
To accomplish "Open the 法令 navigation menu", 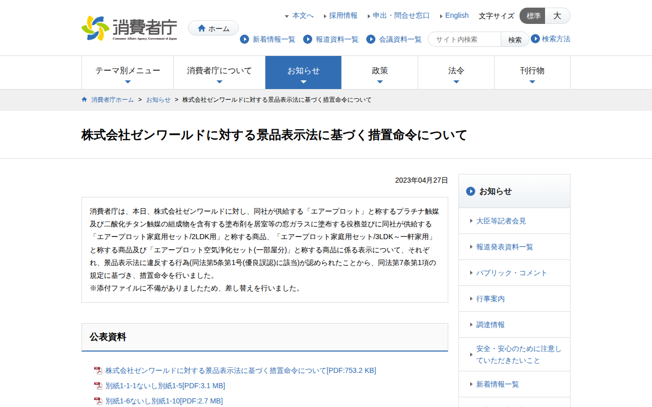I will (456, 73).
